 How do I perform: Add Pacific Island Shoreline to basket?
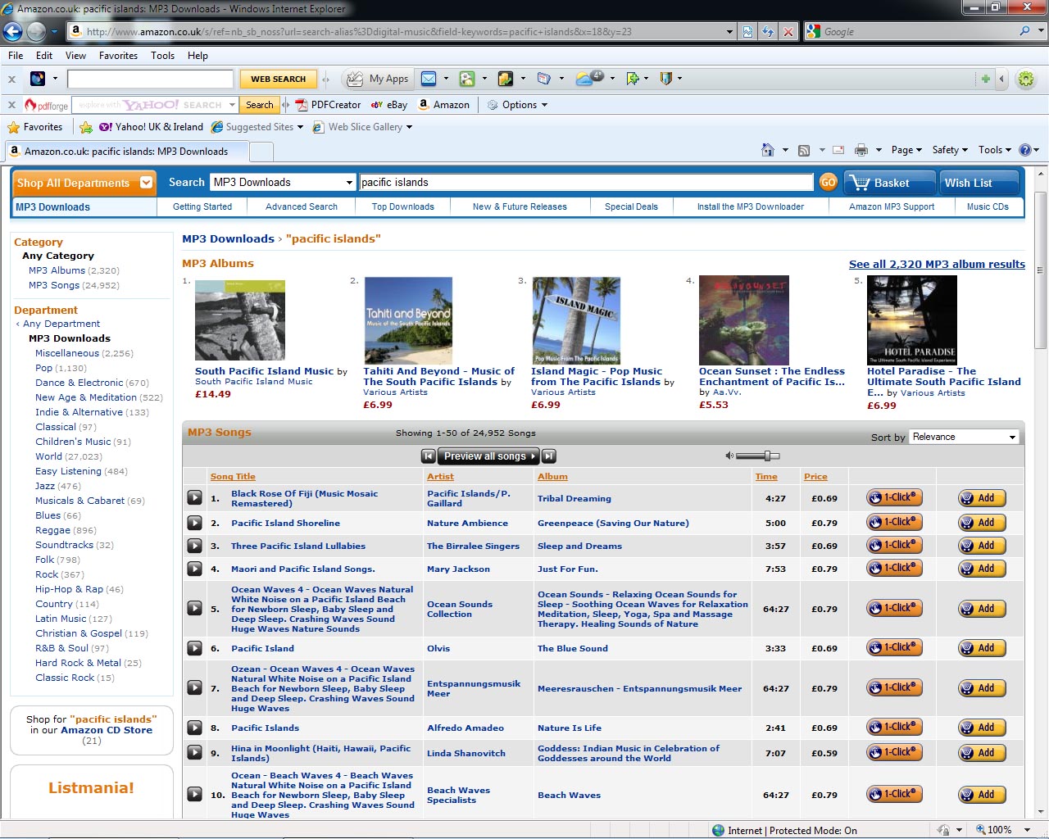(982, 522)
